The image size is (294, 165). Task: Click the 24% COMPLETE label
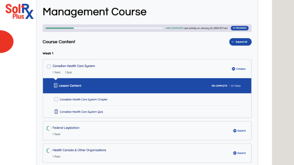pos(174,28)
